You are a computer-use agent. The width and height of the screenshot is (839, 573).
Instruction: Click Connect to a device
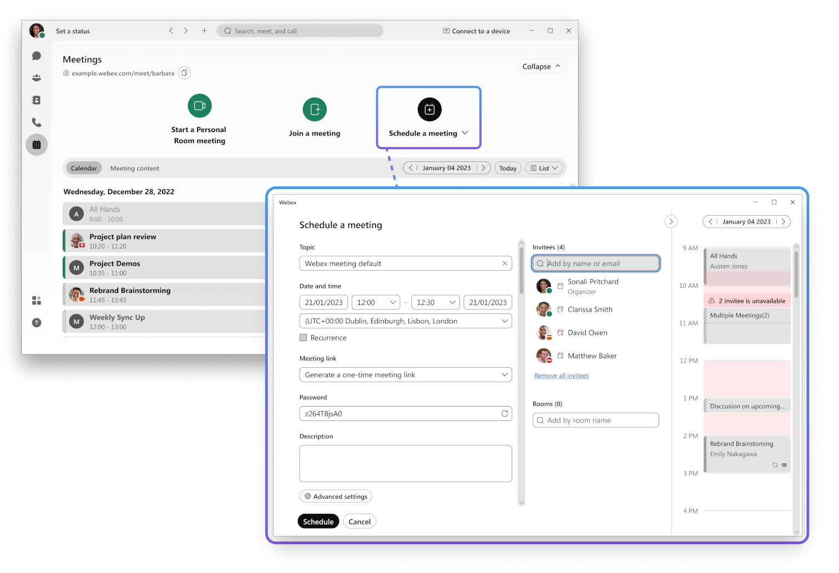477,31
